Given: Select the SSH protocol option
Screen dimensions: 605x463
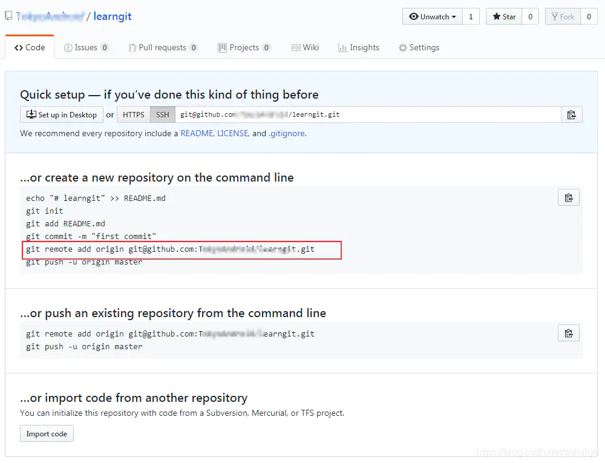Looking at the screenshot, I should [162, 114].
